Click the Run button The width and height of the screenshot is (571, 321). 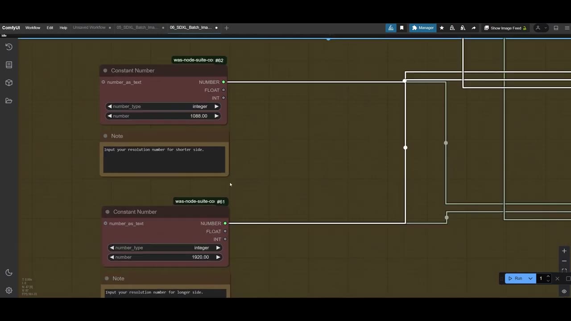515,279
